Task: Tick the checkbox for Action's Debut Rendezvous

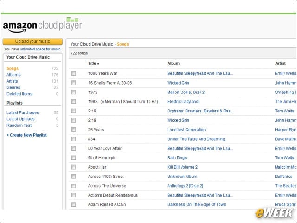Action: point(73,195)
